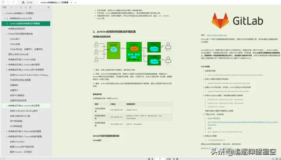Click the single-page view icon in status bar
This screenshot has width=281, height=160.
(x=273, y=159)
